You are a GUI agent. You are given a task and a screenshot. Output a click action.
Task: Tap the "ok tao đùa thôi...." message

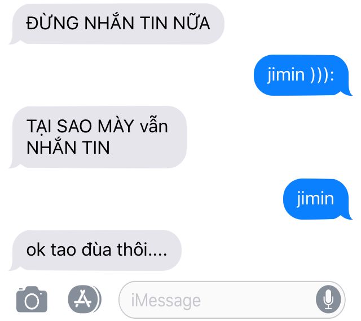point(96,251)
